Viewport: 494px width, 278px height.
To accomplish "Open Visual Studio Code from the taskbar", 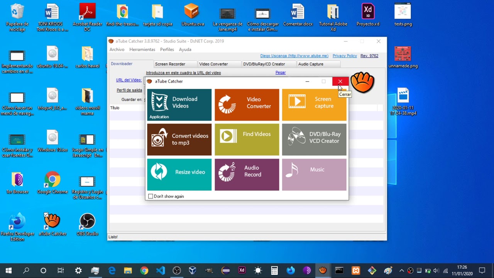I will [161, 271].
